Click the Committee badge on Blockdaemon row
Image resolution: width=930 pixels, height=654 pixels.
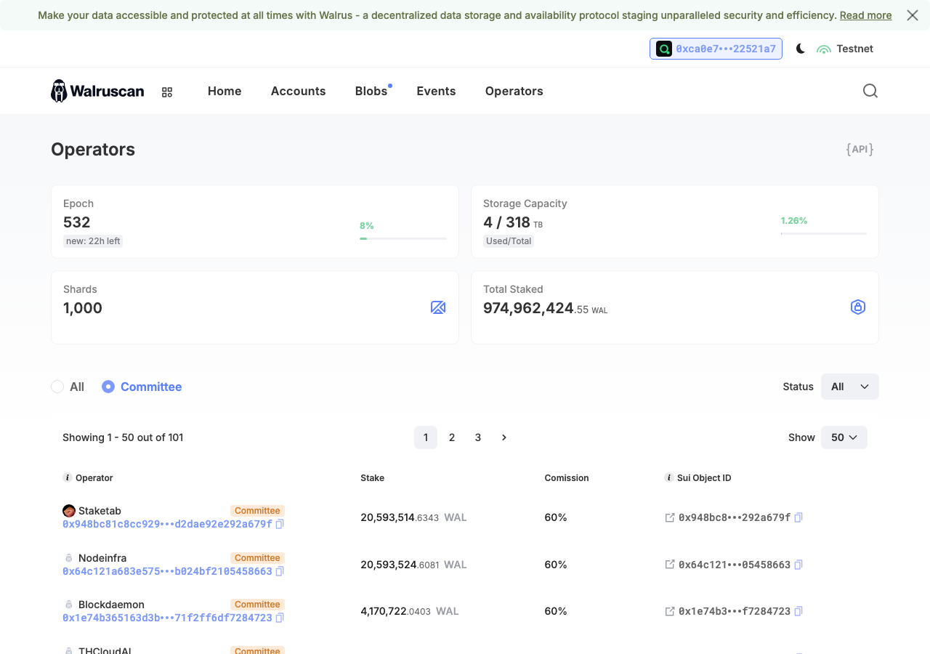[x=257, y=605]
